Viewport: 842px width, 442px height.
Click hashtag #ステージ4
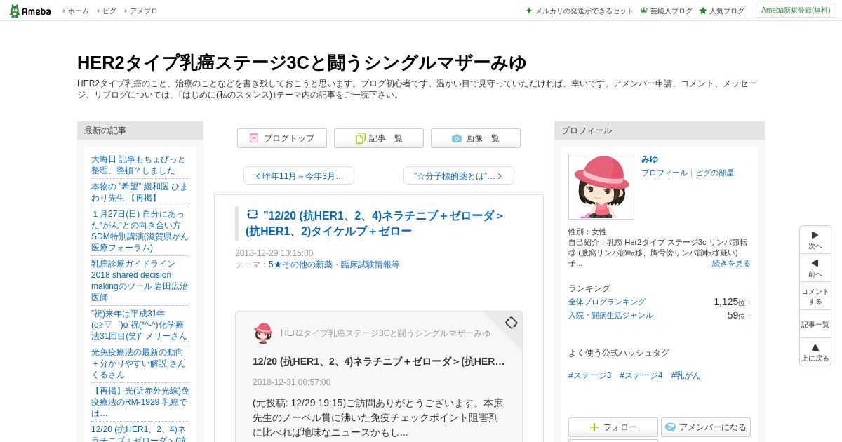point(641,375)
